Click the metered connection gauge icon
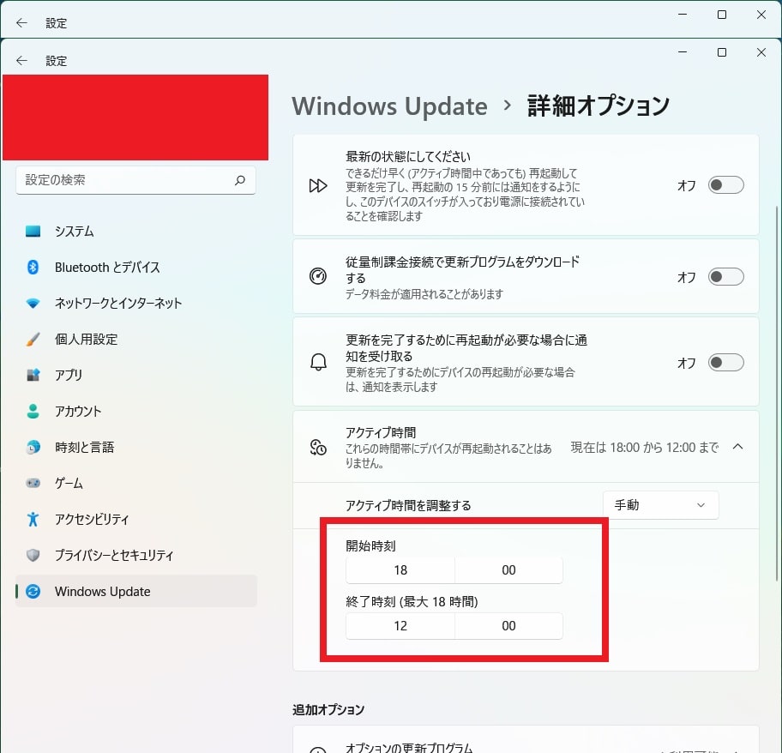Viewport: 782px width, 753px height. coord(318,276)
